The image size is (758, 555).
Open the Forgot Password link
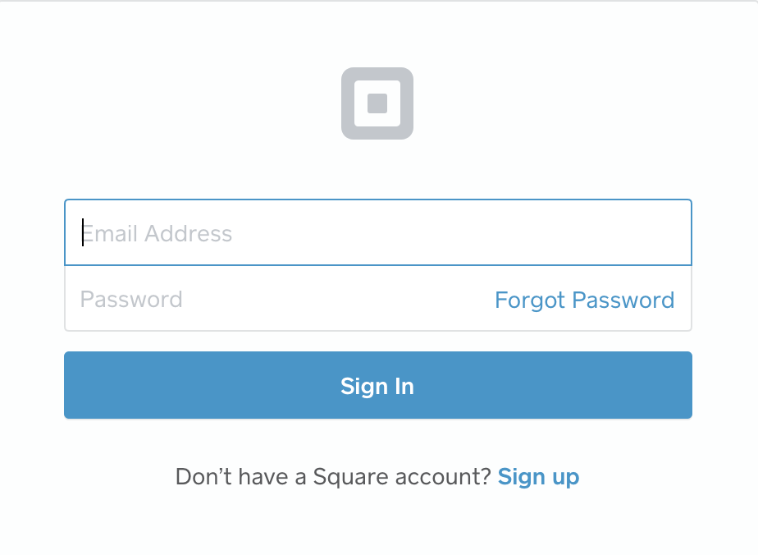[x=584, y=300]
